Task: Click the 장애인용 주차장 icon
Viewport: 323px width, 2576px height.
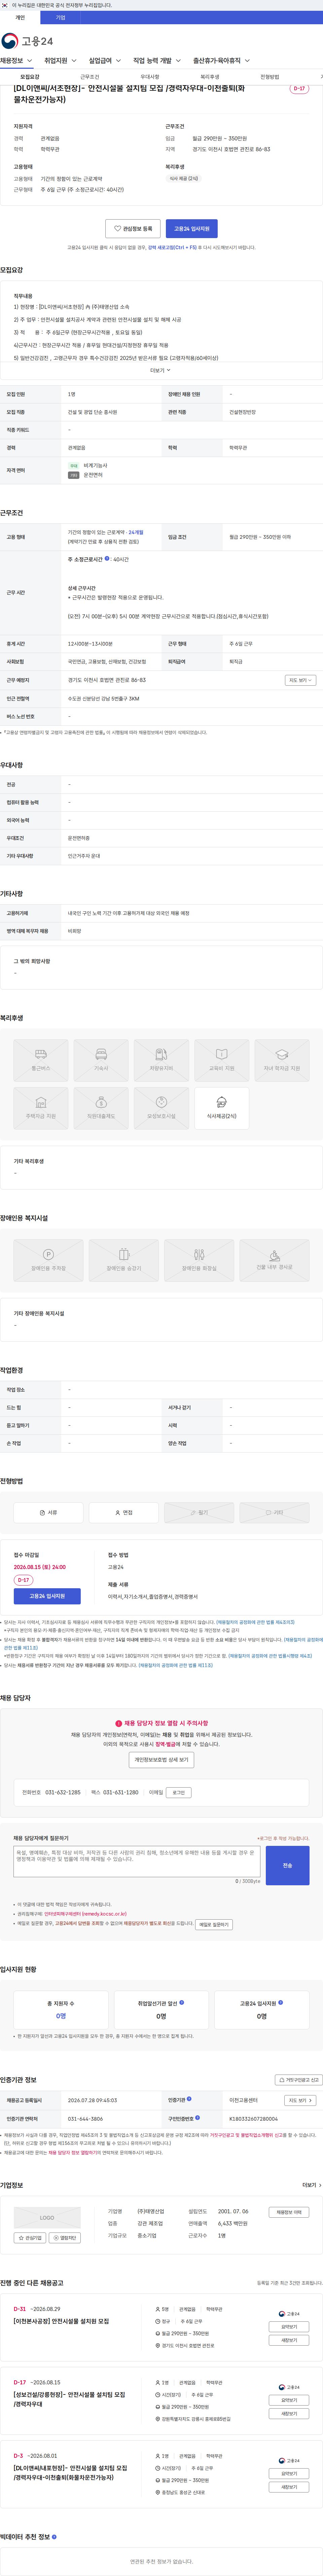Action: coord(48,1260)
